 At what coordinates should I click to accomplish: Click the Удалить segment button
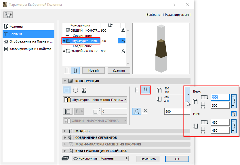(x=119, y=70)
